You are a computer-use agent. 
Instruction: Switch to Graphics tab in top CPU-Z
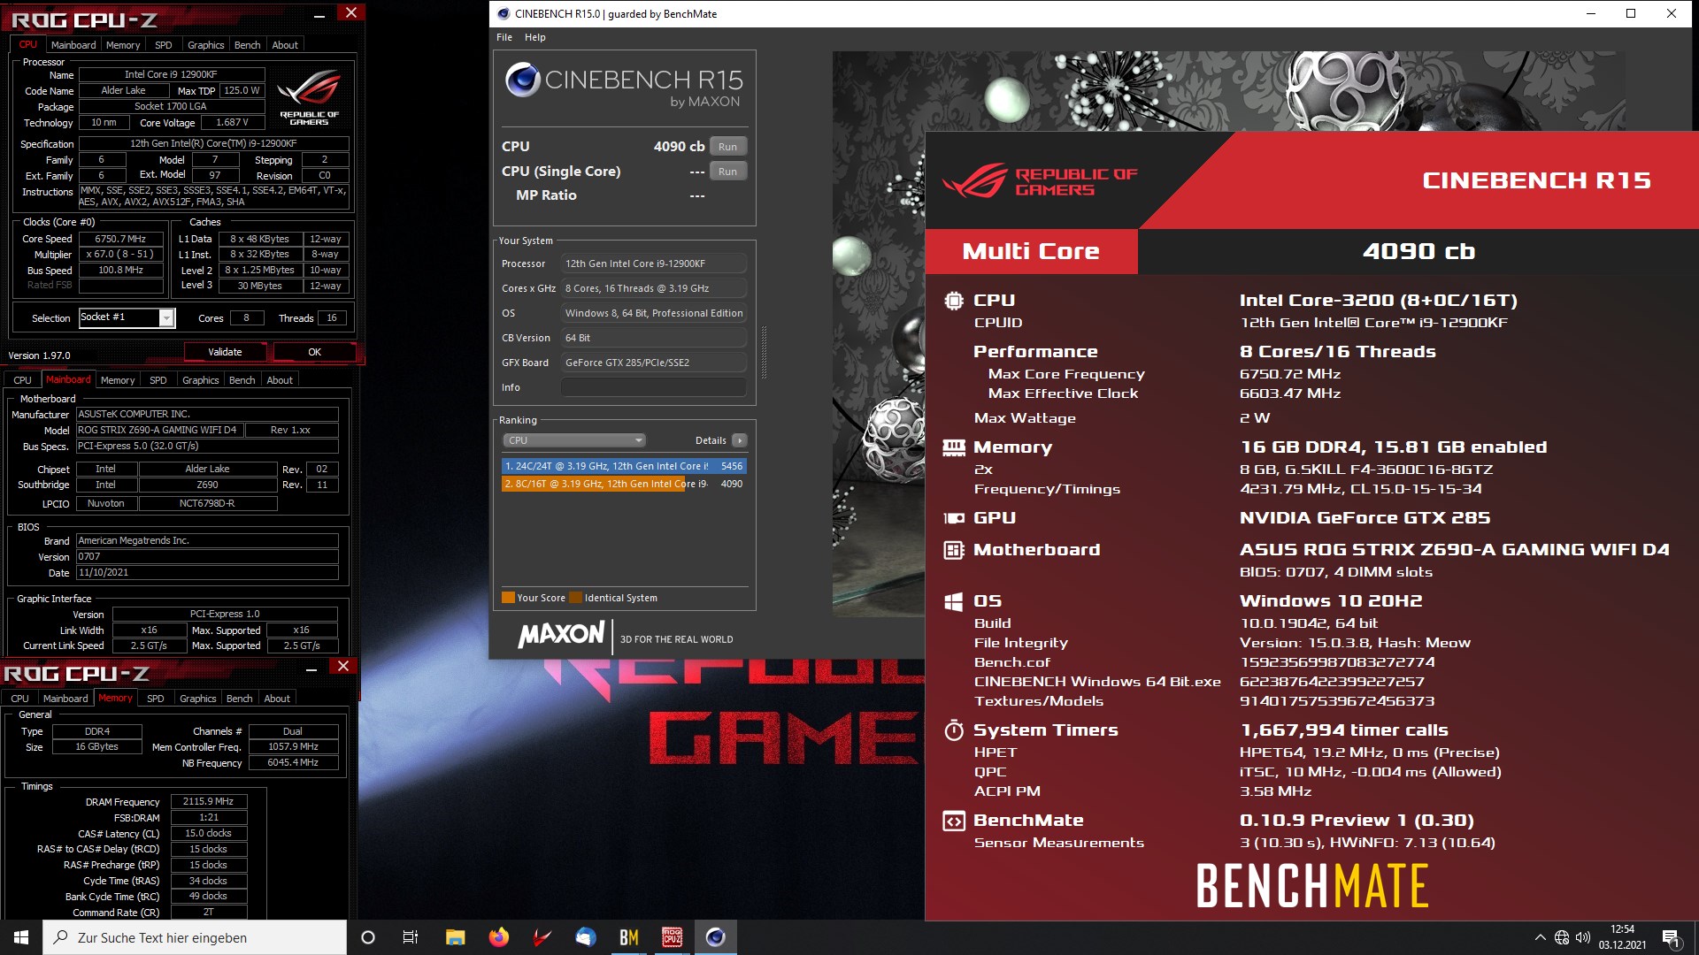(206, 45)
